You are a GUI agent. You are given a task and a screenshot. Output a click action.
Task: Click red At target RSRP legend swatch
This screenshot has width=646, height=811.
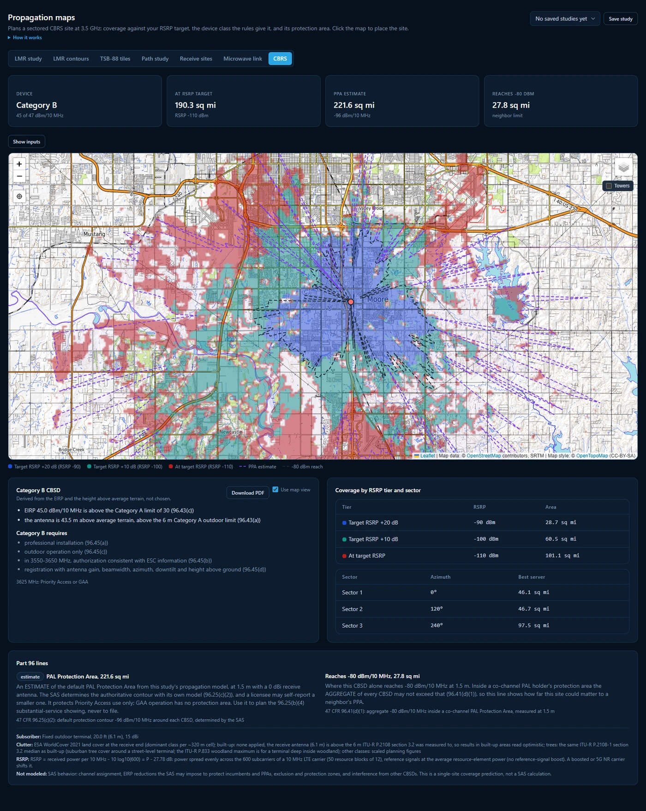(171, 466)
